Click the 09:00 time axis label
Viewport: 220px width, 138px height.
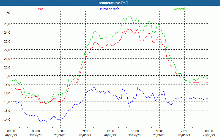(85, 131)
